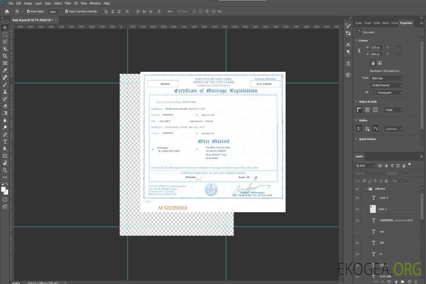
Task: Select the Lasso tool
Action: 5,41
